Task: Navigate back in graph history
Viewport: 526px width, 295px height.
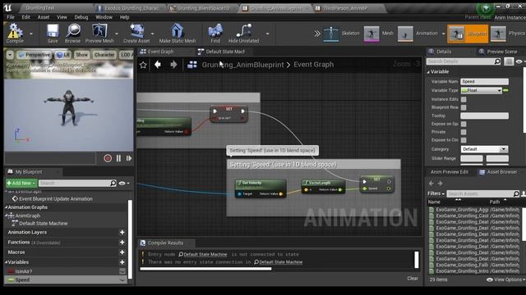Action: [158, 65]
